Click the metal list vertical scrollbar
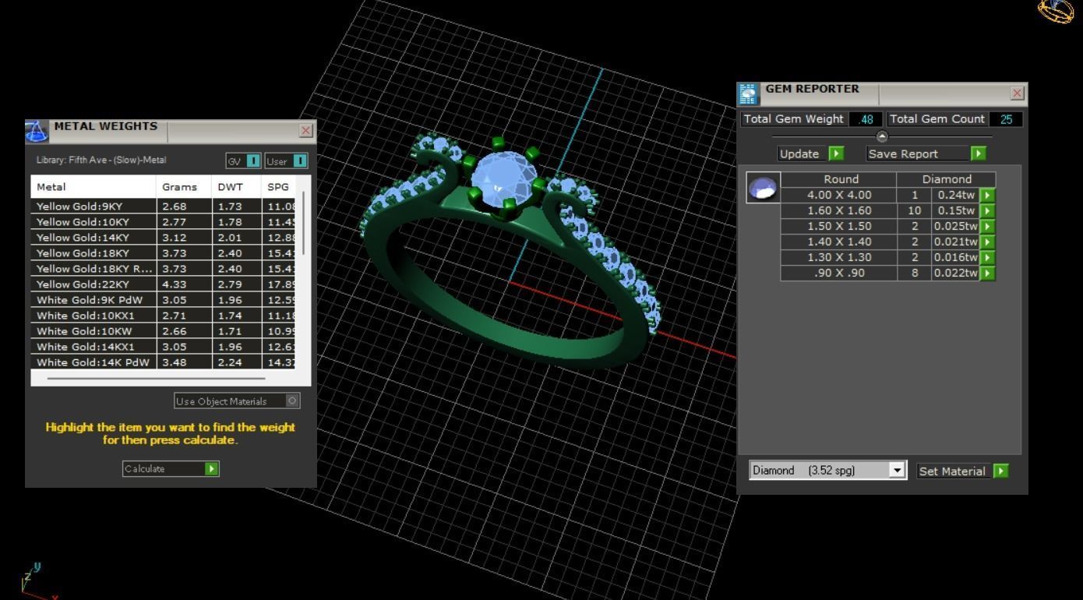The image size is (1083, 600). [x=303, y=221]
